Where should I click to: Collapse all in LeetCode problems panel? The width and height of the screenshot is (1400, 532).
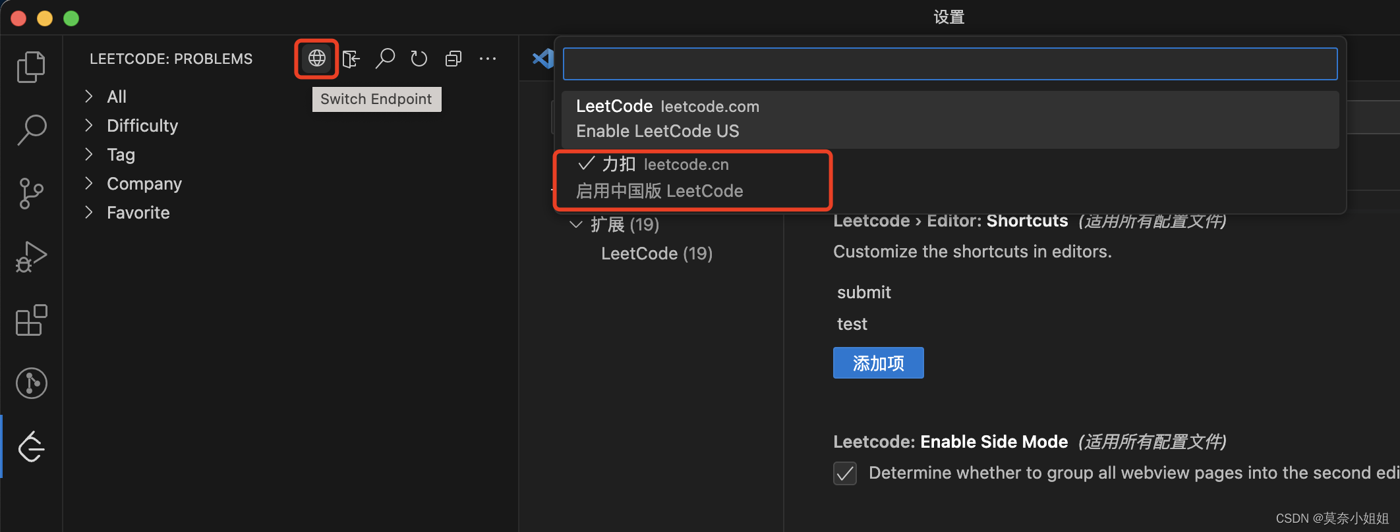pyautogui.click(x=453, y=59)
